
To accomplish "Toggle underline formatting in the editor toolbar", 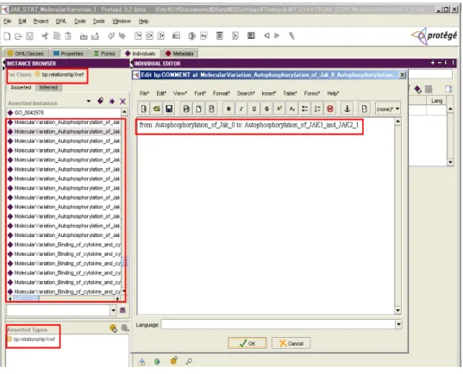I will point(253,109).
